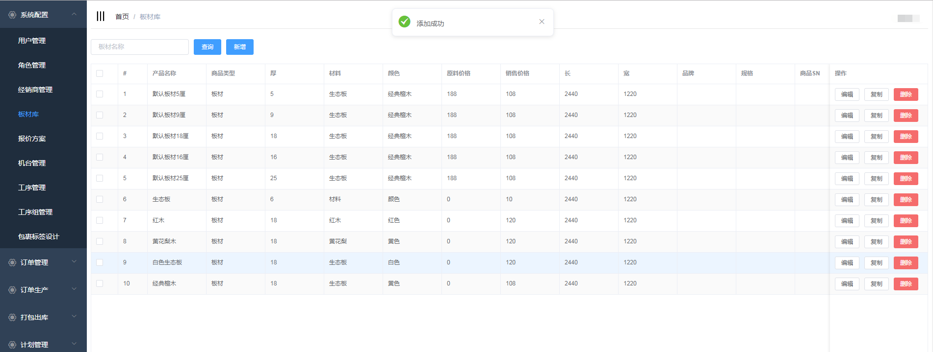Click the 计划管理 gear icon in sidebar
933x352 pixels.
coord(12,345)
